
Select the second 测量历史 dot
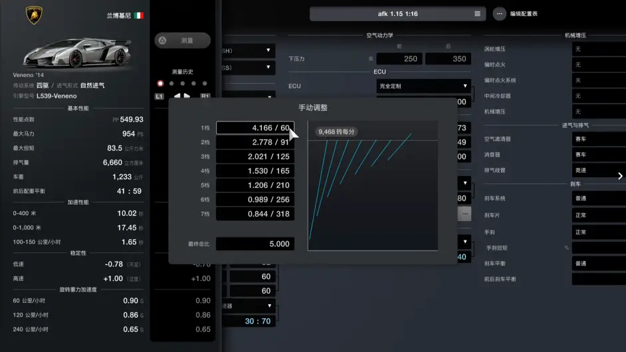(171, 84)
